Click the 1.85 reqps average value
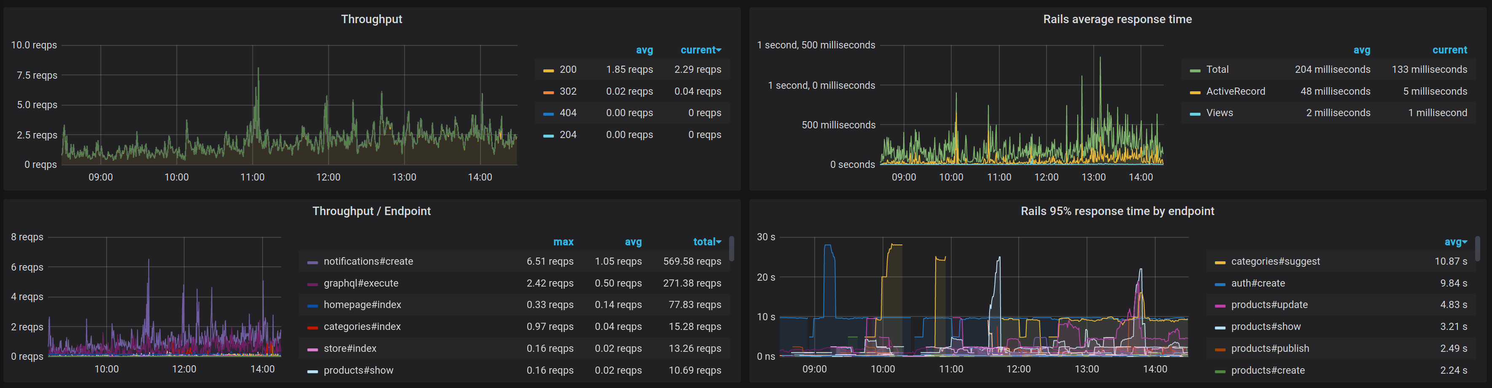 (x=629, y=69)
